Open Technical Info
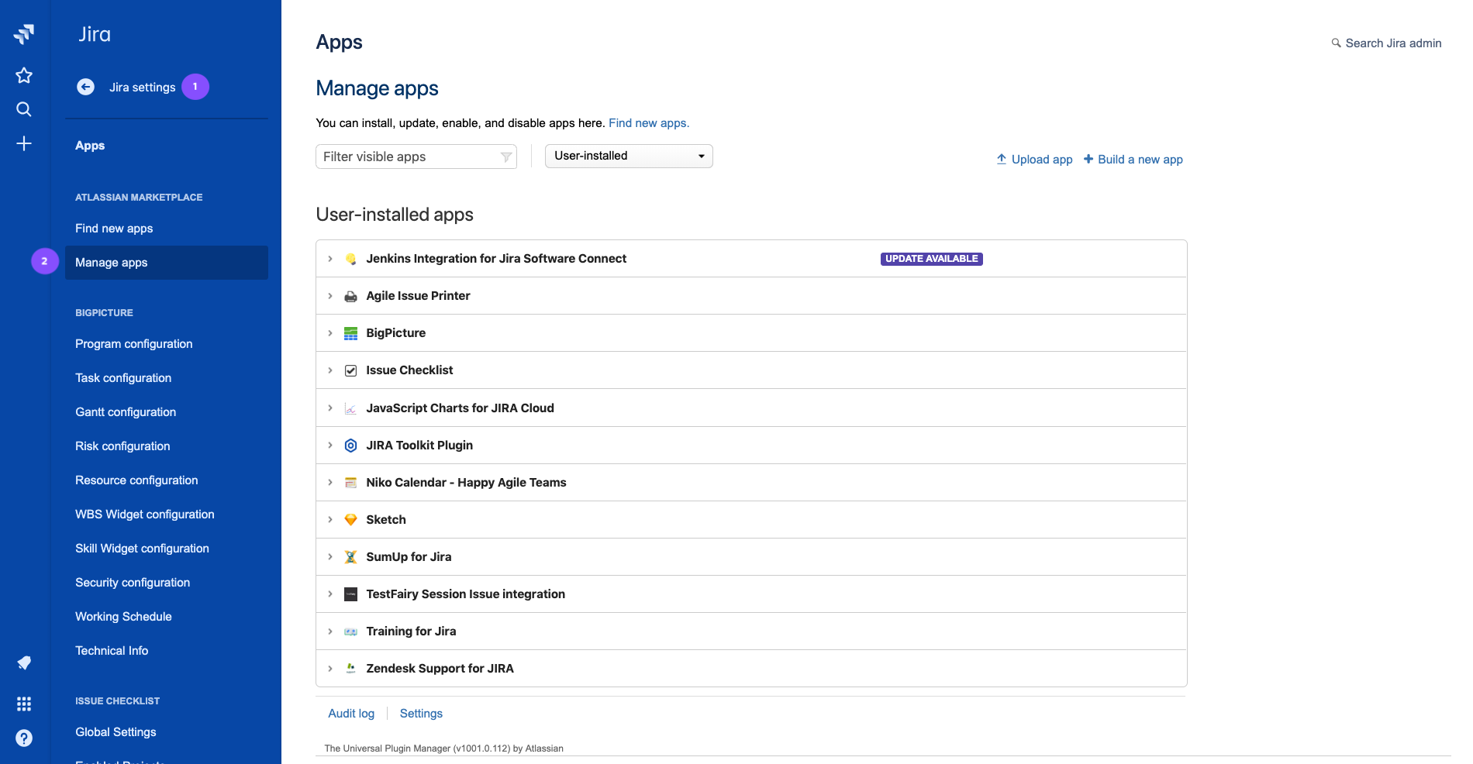The width and height of the screenshot is (1473, 764). [112, 651]
